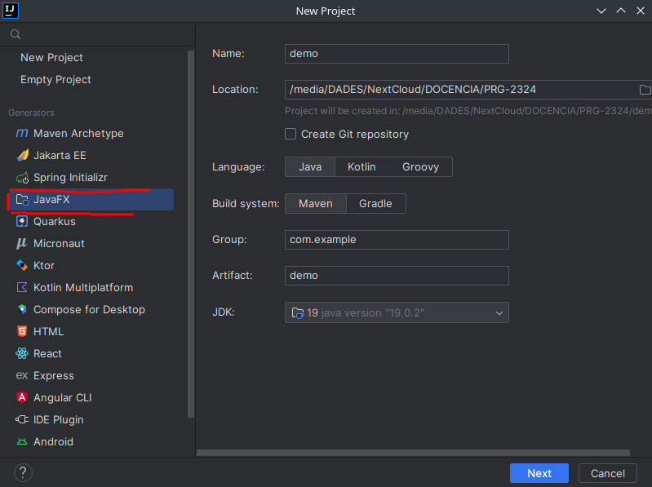Click the IDE Plugin label

(x=59, y=419)
